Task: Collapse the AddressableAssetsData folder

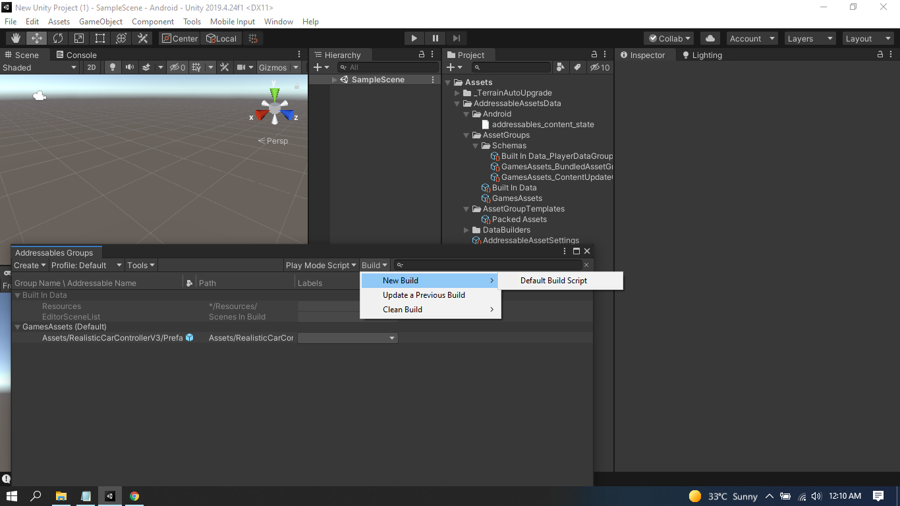Action: [457, 103]
